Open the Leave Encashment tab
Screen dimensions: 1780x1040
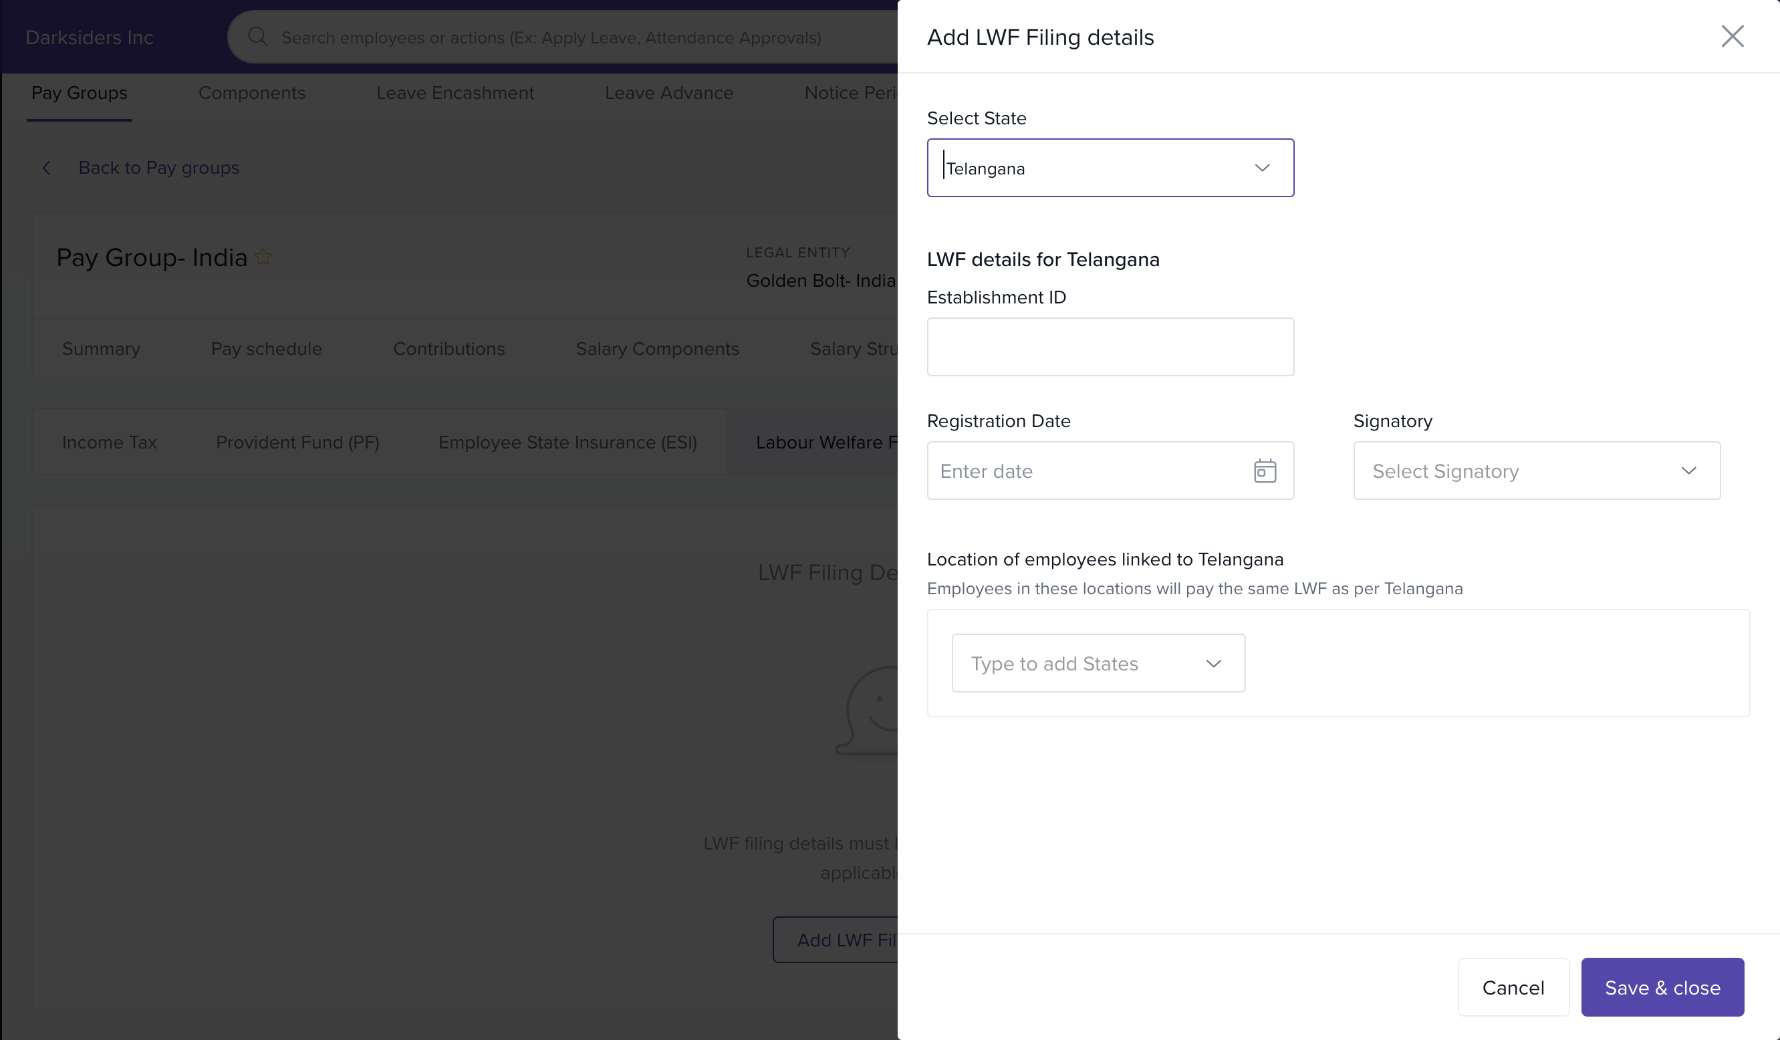pos(455,94)
